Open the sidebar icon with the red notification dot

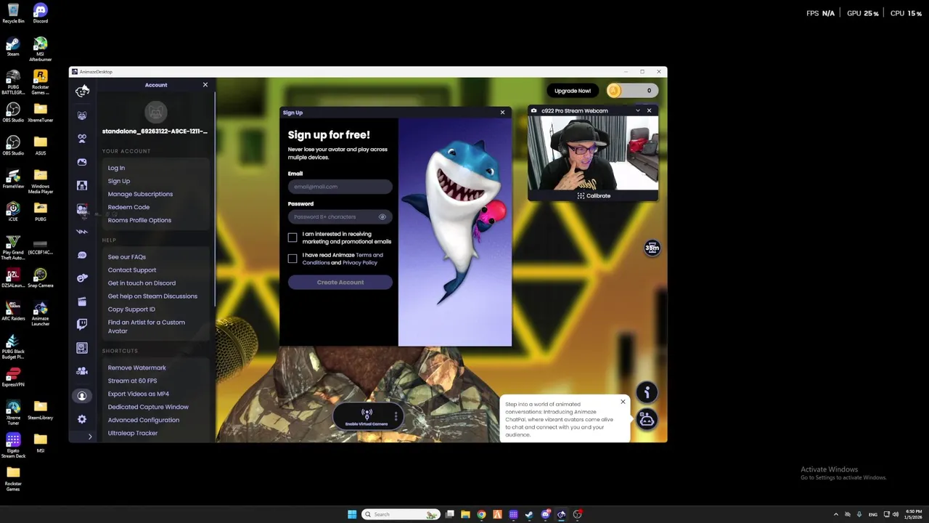(x=82, y=208)
